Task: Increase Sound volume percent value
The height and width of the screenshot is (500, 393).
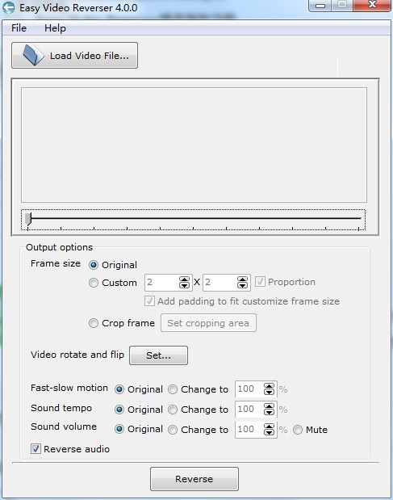Action: pos(269,426)
